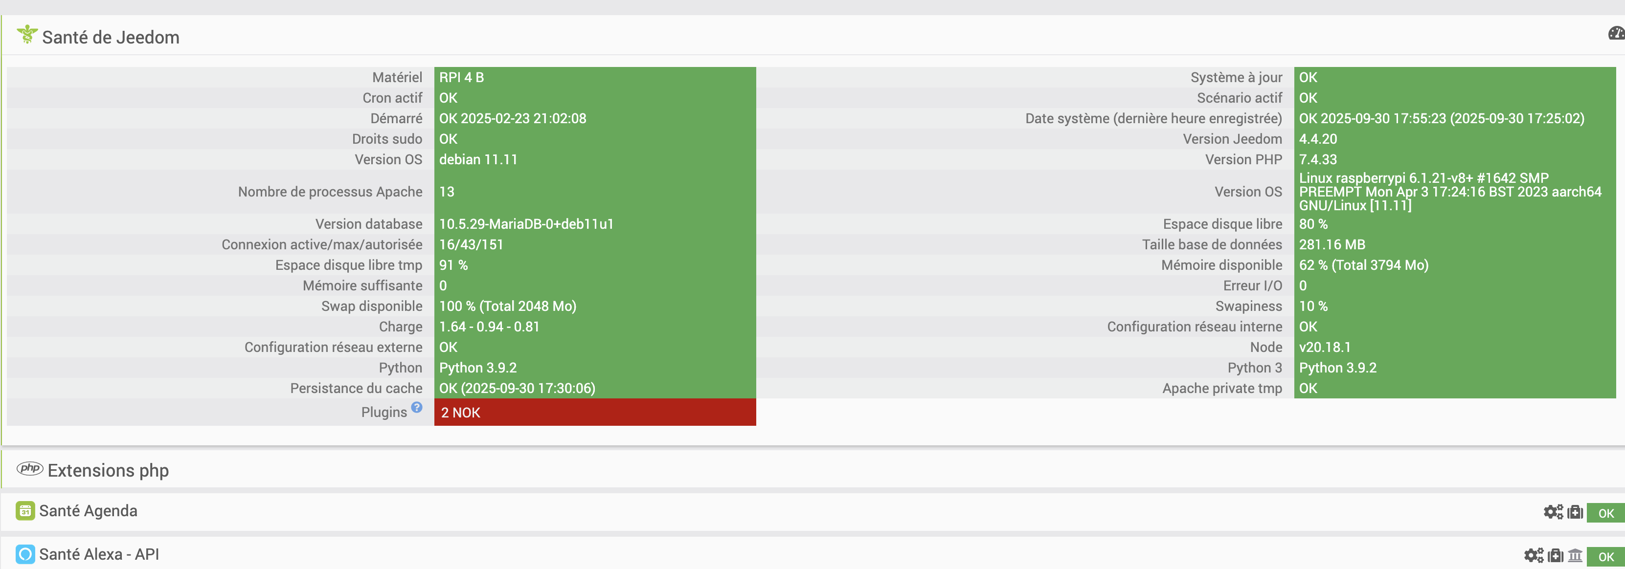
Task: Click the Santé Agenda calendar icon
Action: point(25,511)
